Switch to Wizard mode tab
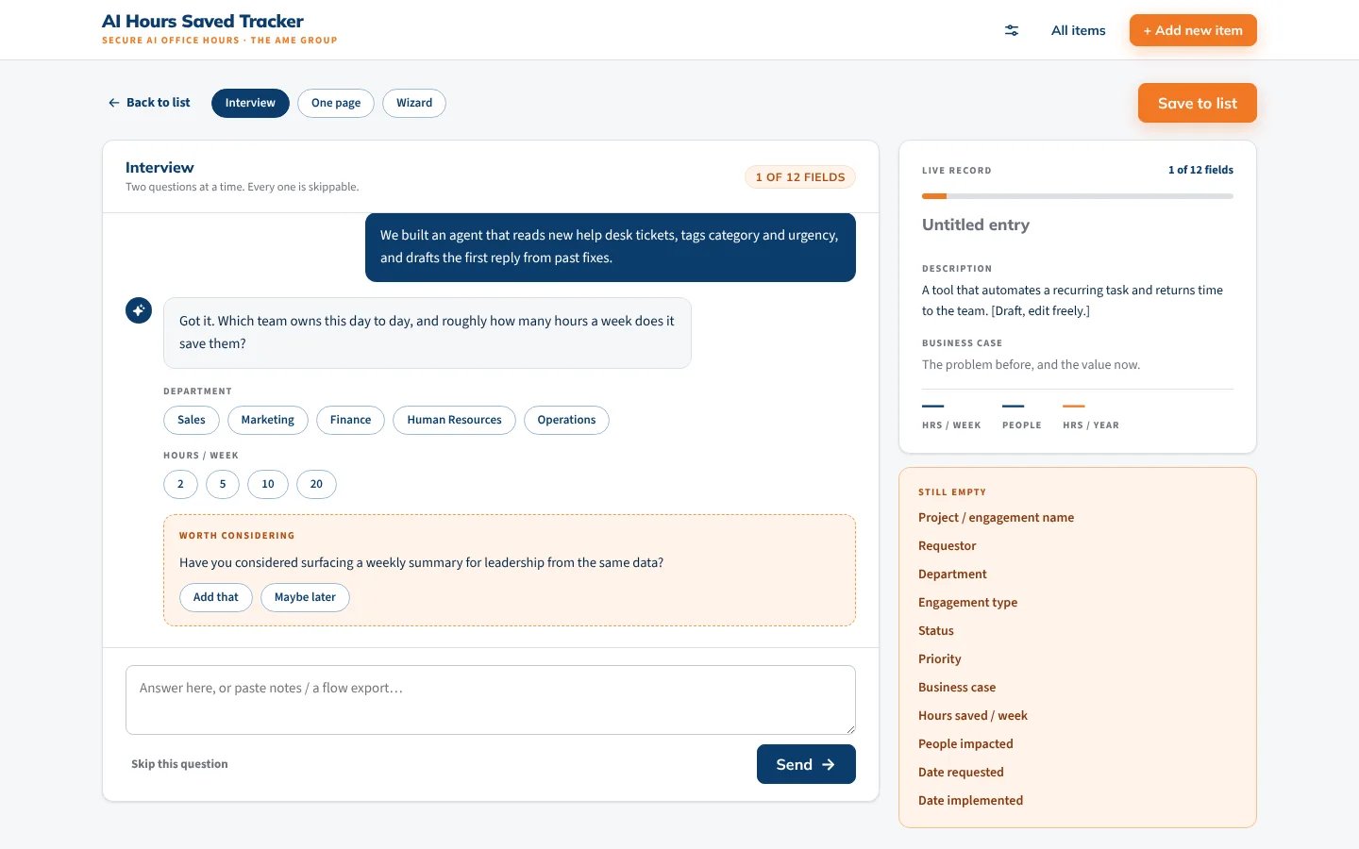1359x849 pixels. click(x=414, y=103)
